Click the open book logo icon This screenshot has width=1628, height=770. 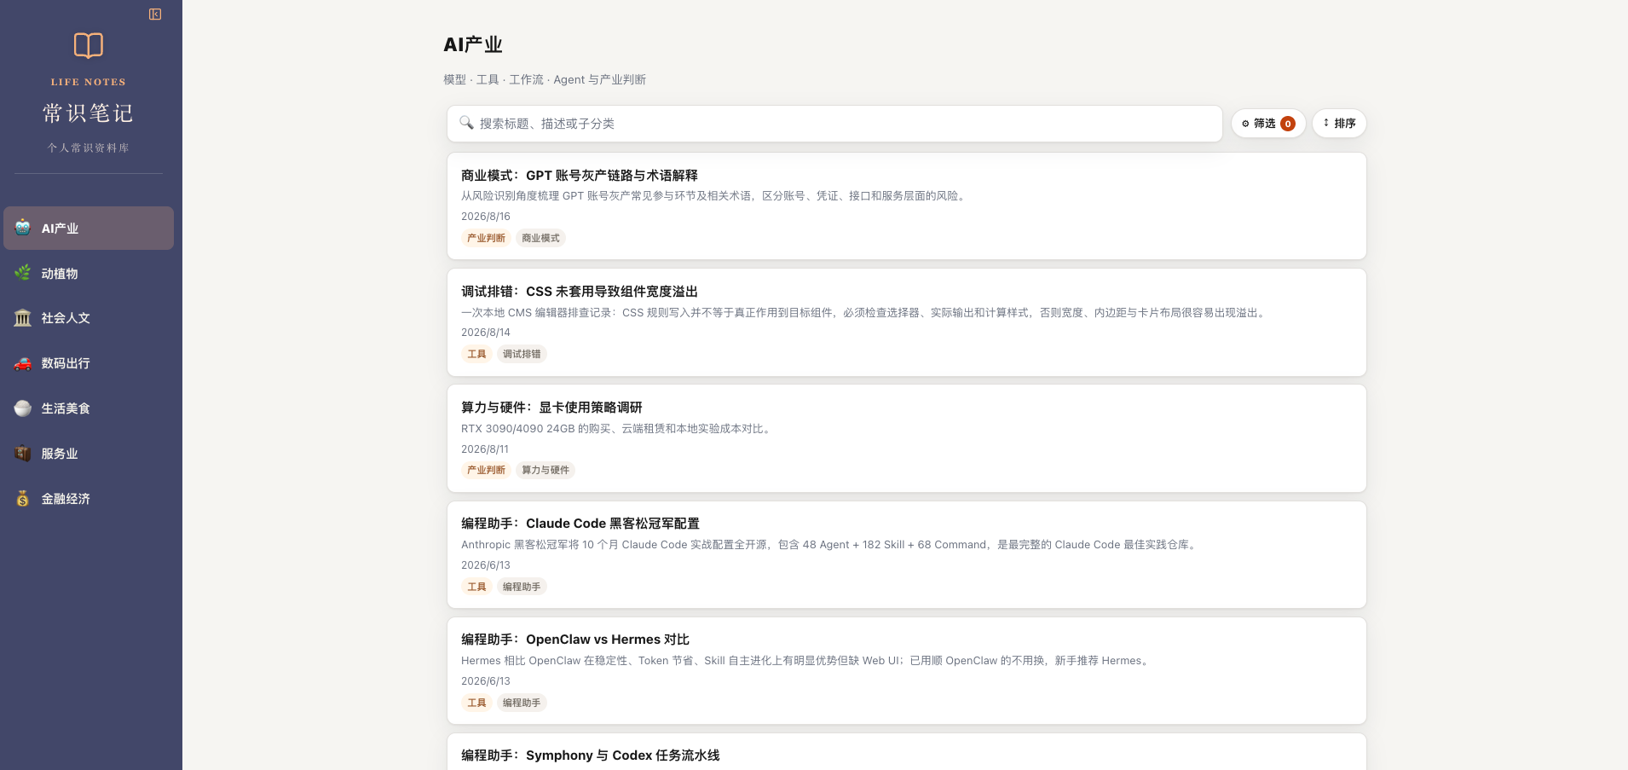[x=89, y=45]
